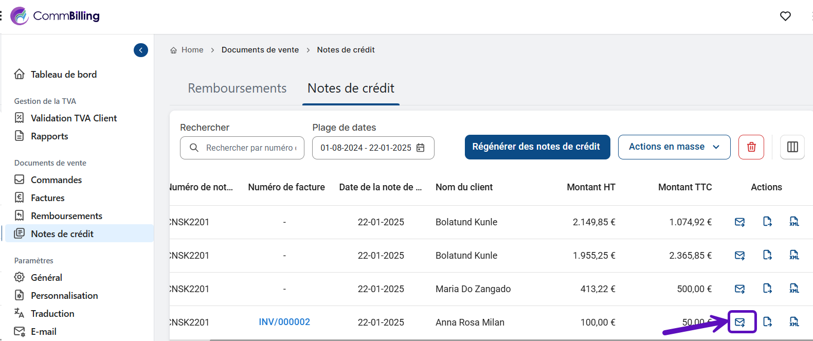Click the email icon for Anna Rosa Milan
This screenshot has width=813, height=341.
point(739,322)
